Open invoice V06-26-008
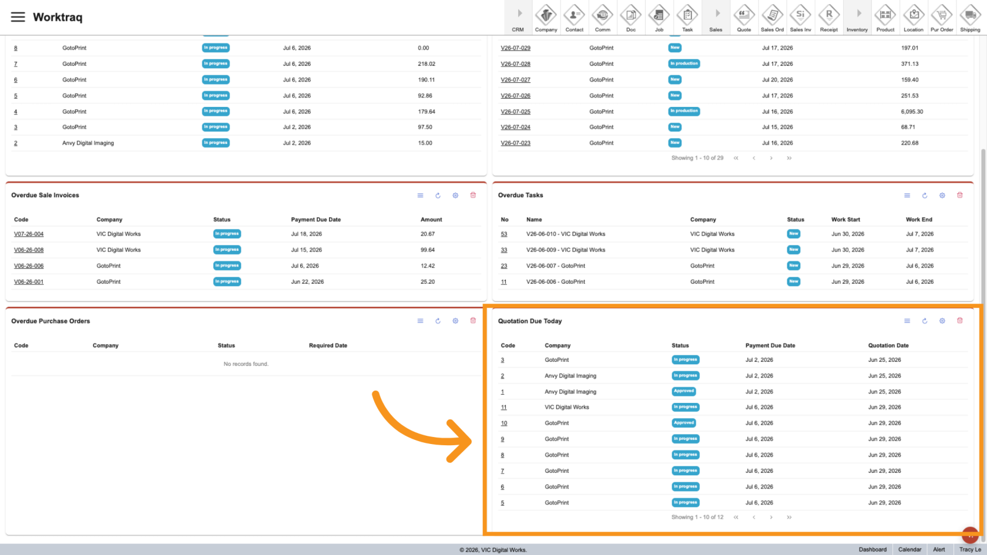Screen dimensions: 987x555 (x=29, y=250)
